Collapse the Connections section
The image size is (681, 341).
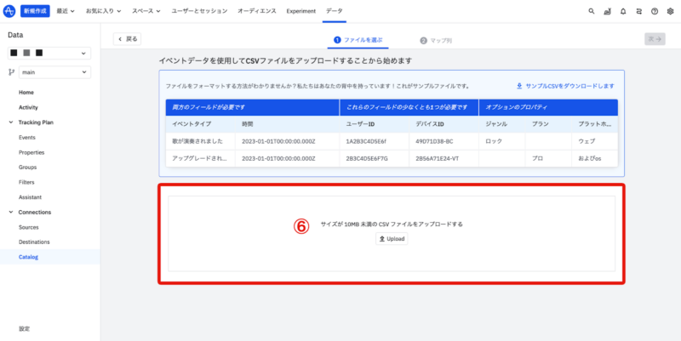(x=11, y=212)
